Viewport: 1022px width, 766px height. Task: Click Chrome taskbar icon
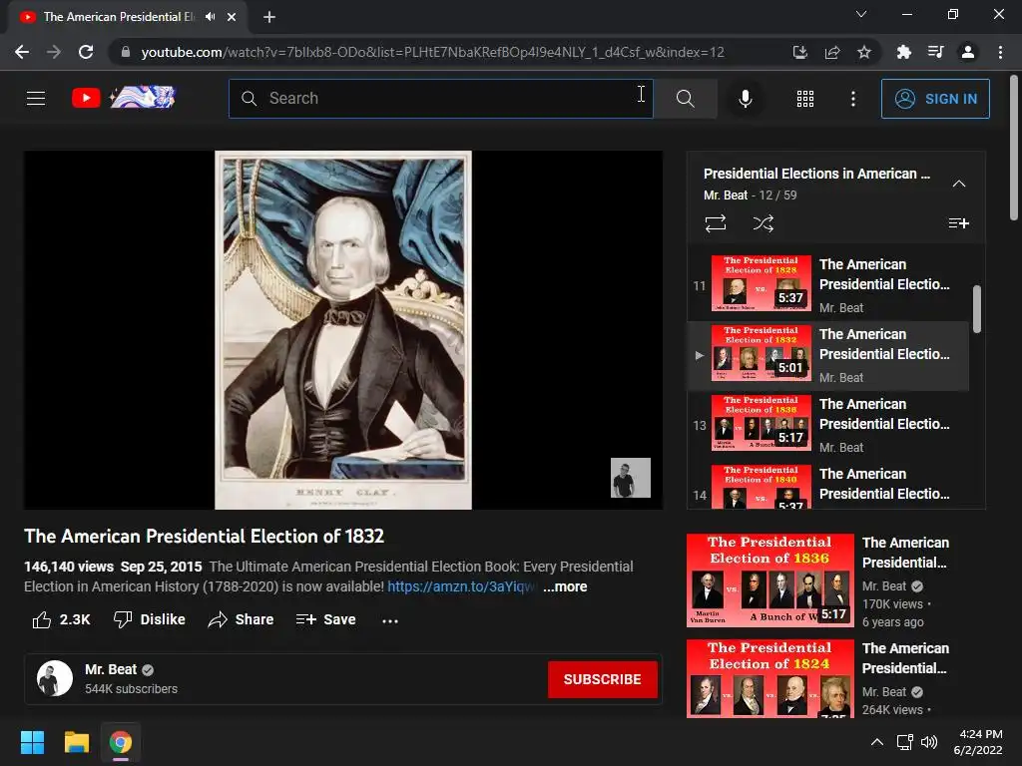coord(121,742)
